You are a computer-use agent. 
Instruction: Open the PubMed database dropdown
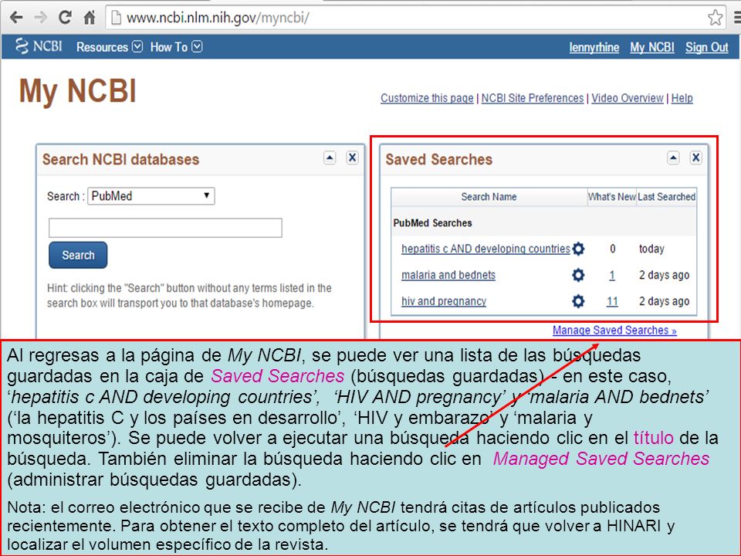click(151, 196)
